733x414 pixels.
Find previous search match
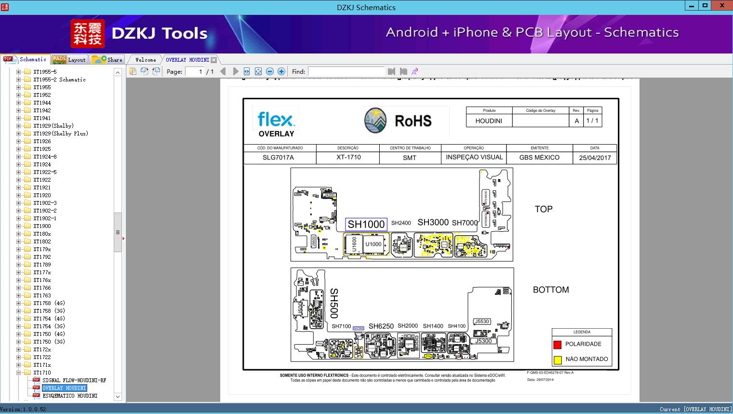(x=391, y=71)
